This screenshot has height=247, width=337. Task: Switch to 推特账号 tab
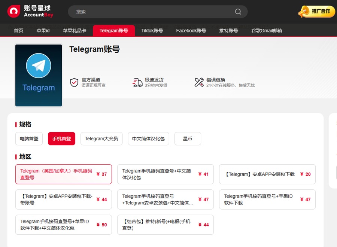click(228, 30)
